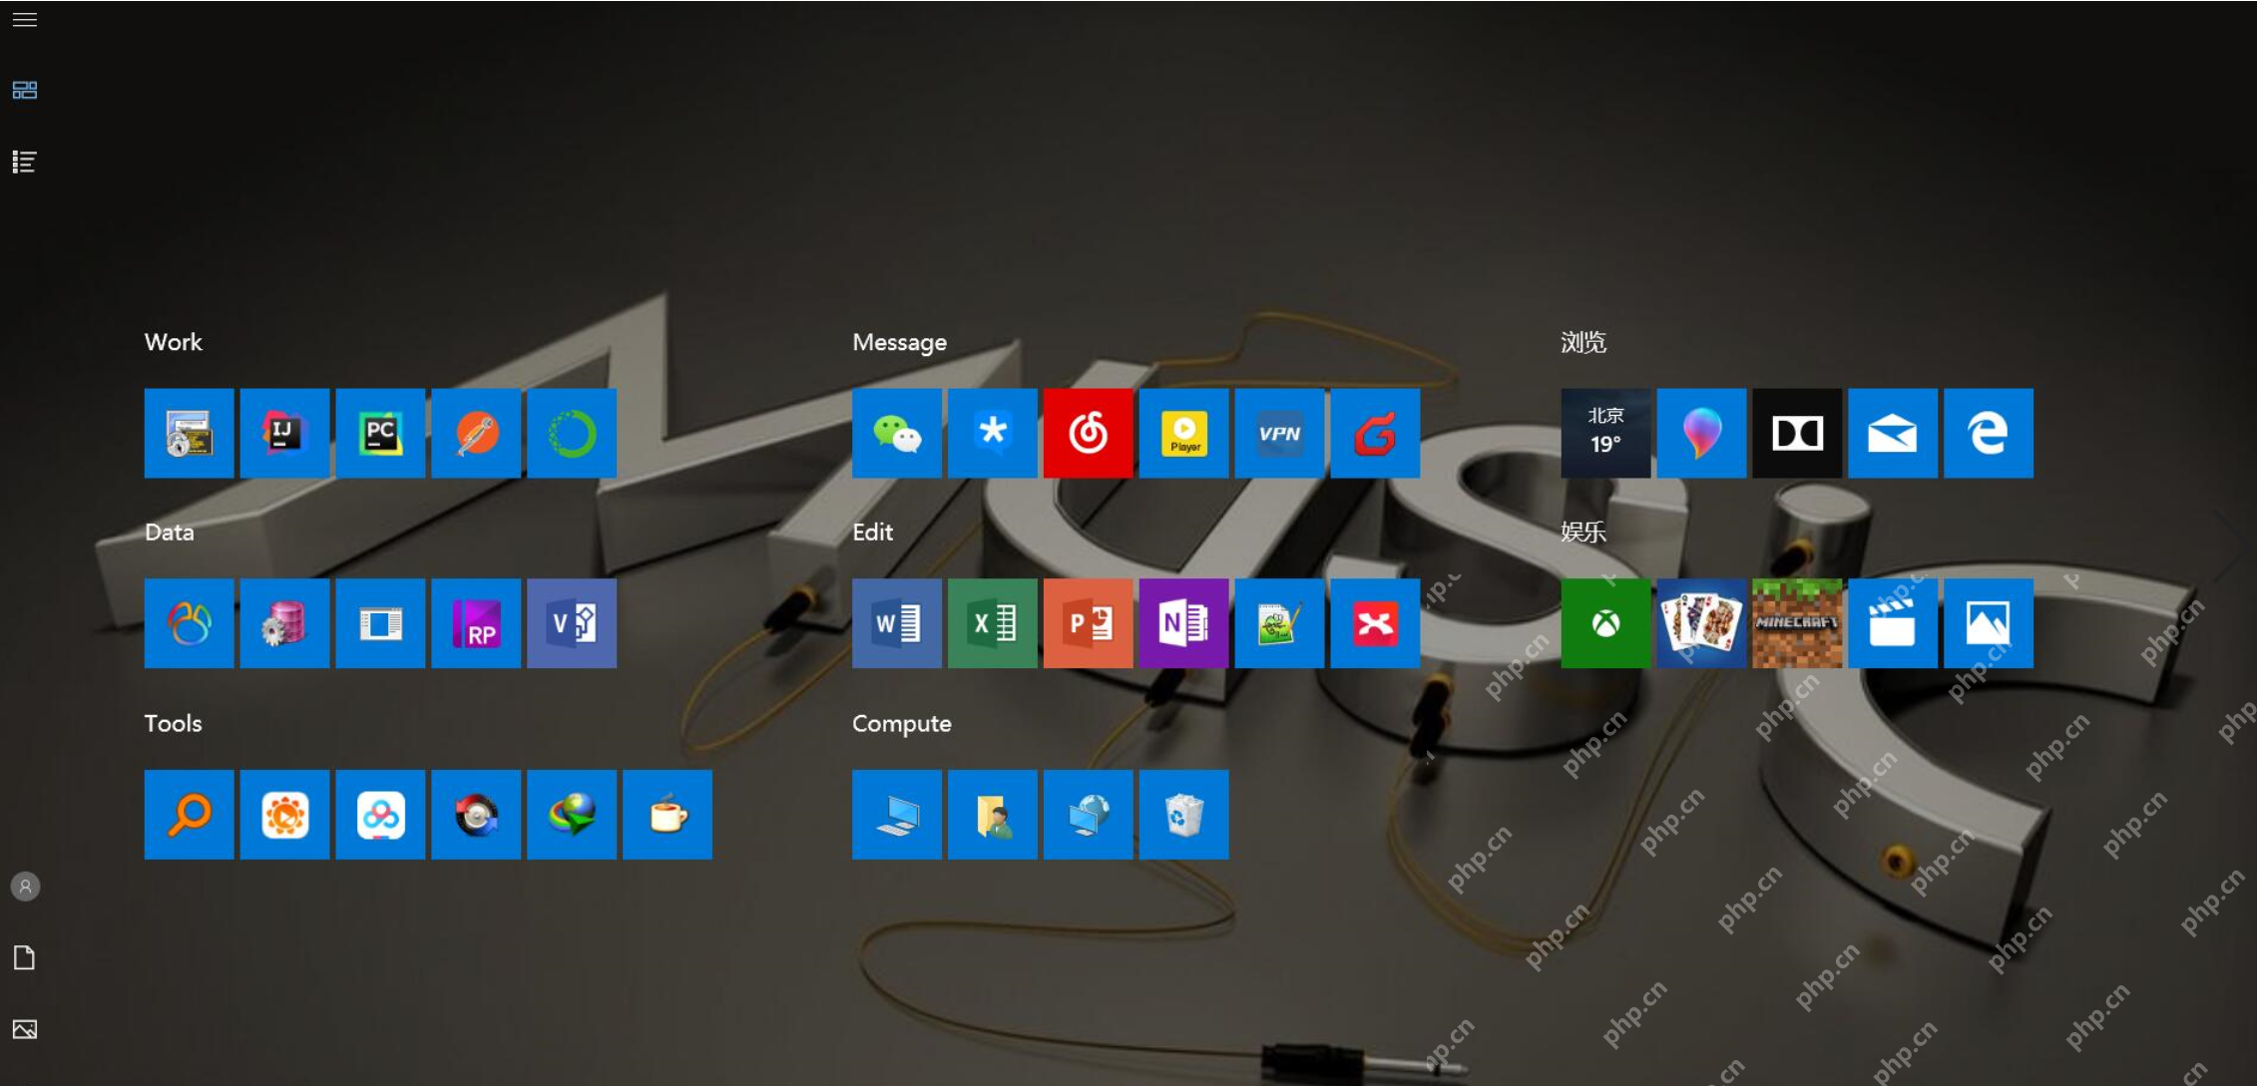Launch Baidu Netdisk cloud tile
This screenshot has height=1086, width=2257.
click(x=380, y=815)
